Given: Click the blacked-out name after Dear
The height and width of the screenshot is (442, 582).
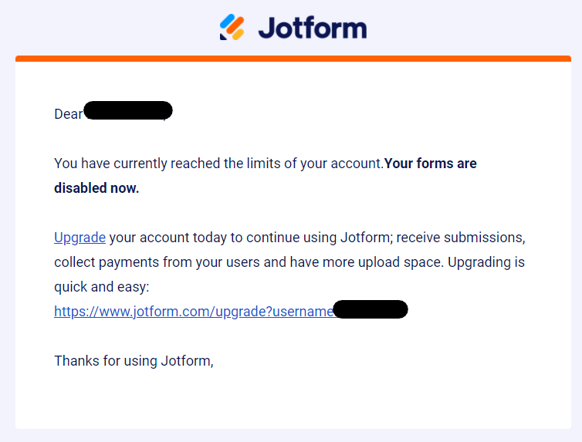Looking at the screenshot, I should coord(128,110).
